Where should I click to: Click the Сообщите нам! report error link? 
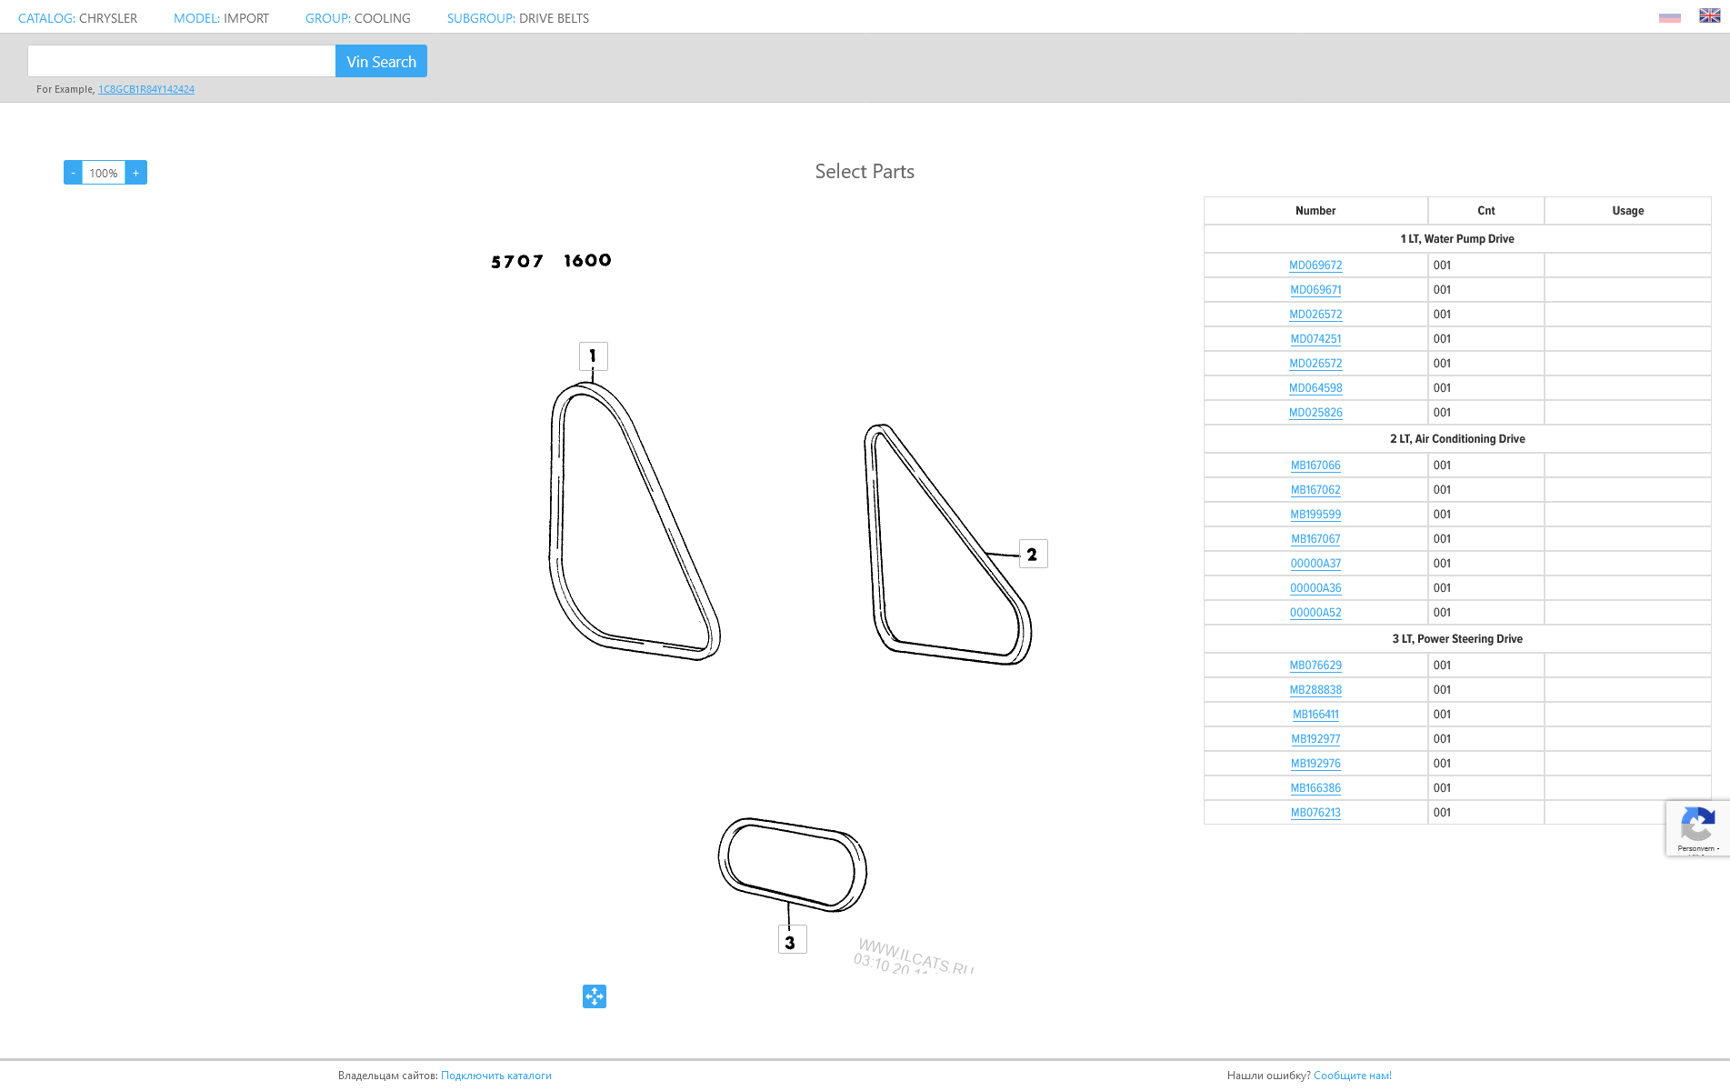(x=1352, y=1076)
